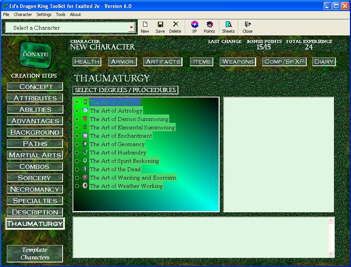This screenshot has width=351, height=267.
Task: Open the Weapons section
Action: (238, 62)
